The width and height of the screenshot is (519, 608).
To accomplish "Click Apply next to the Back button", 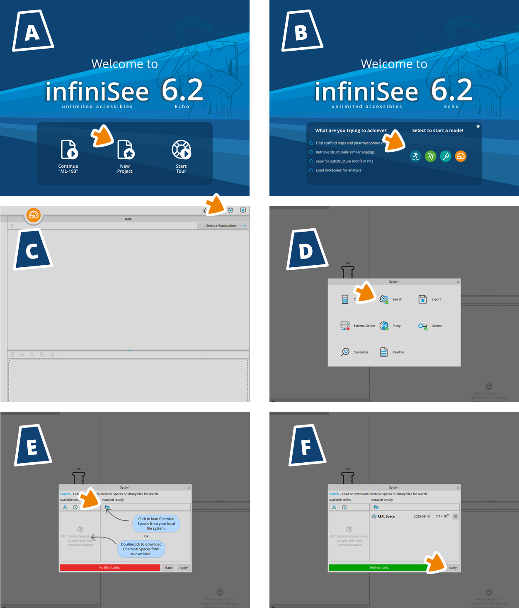I will point(184,568).
